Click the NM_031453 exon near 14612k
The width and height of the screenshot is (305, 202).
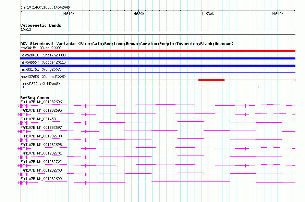86,123
